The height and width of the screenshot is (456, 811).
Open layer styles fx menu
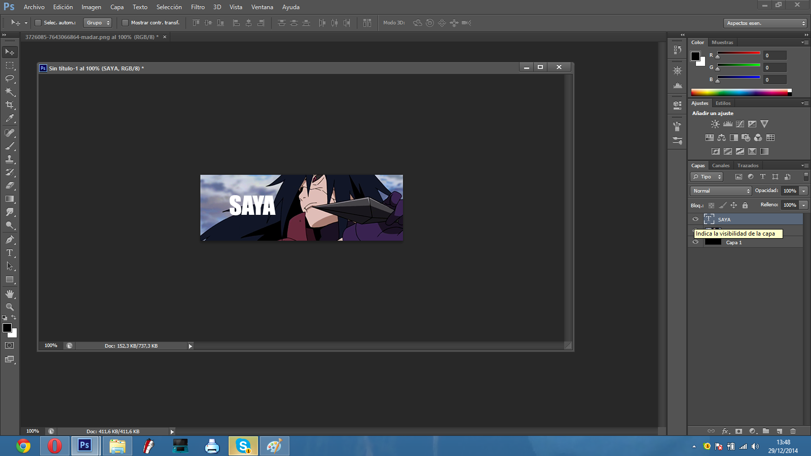point(725,431)
